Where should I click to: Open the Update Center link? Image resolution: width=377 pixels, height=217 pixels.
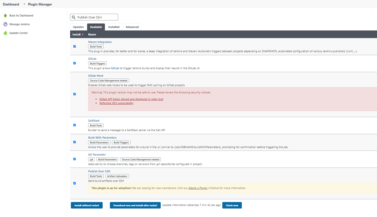(x=19, y=33)
